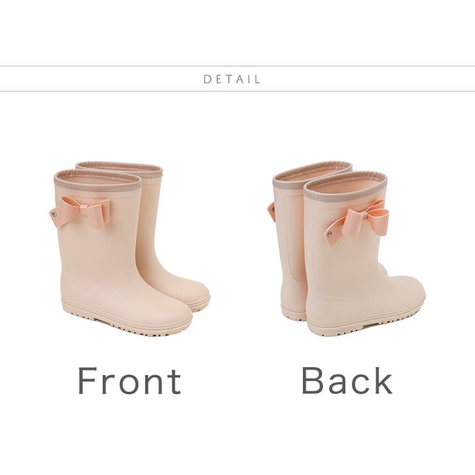Click the rhinestone stud on back bow

330,234
